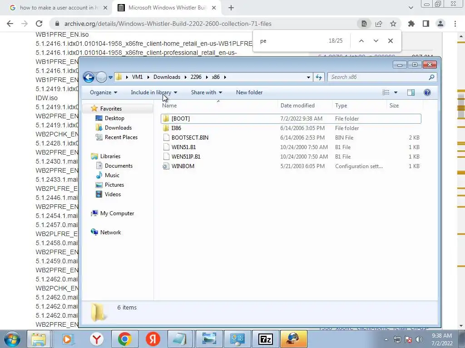This screenshot has width=465, height=348.
Task: Click 2296 in the address breadcrumb
Action: (x=196, y=77)
